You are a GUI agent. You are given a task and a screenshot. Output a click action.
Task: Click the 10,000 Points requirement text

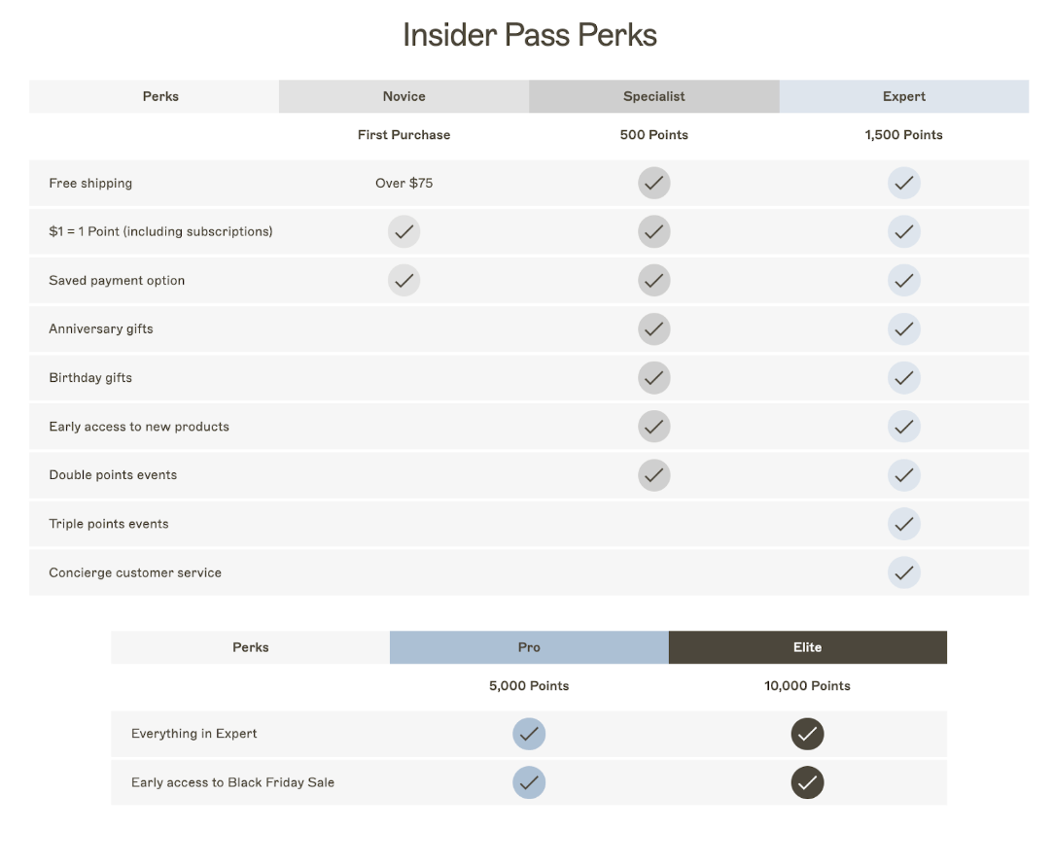click(807, 685)
